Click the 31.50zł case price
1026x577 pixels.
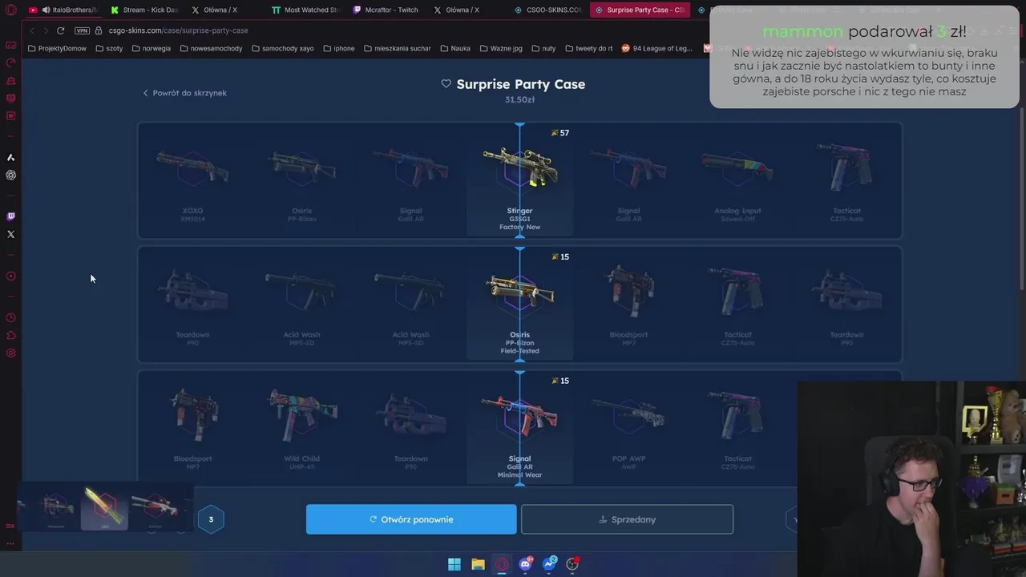click(519, 100)
